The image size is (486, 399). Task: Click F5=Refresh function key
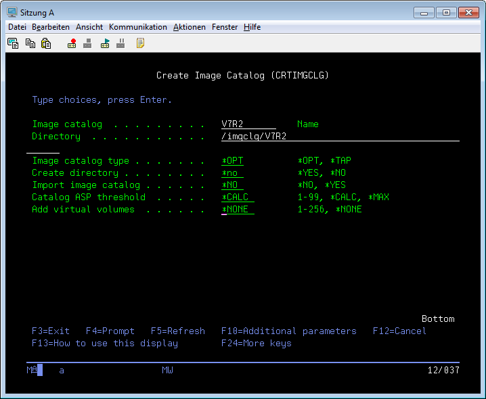pyautogui.click(x=178, y=331)
